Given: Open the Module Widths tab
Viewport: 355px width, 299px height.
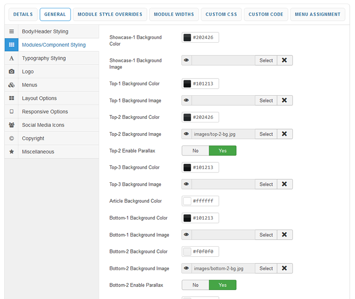Looking at the screenshot, I should click(x=174, y=14).
